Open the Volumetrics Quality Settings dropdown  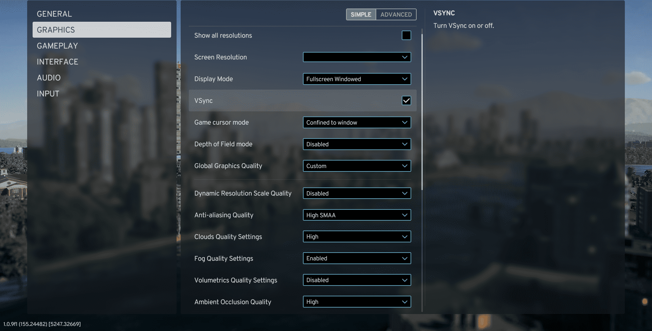tap(357, 280)
